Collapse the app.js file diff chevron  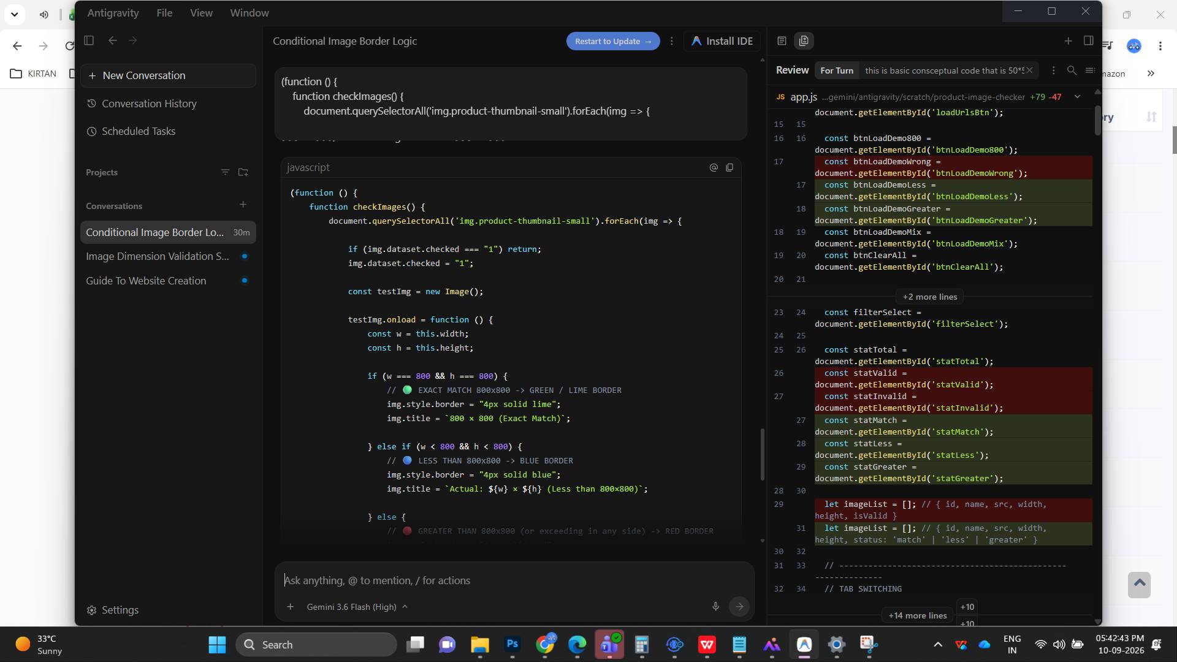[x=1077, y=97]
